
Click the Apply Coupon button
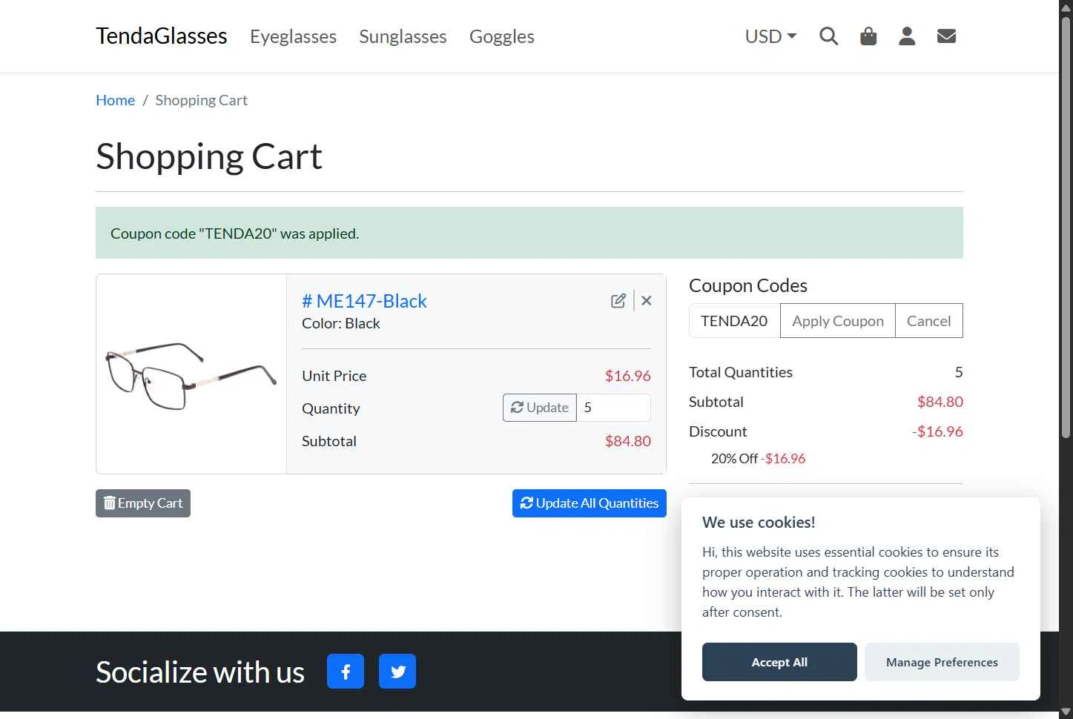pyautogui.click(x=838, y=321)
